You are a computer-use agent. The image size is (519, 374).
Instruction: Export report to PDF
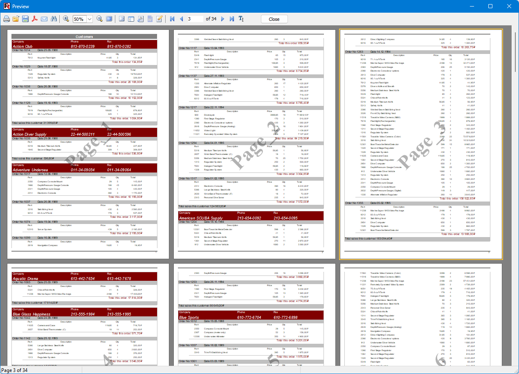point(35,19)
